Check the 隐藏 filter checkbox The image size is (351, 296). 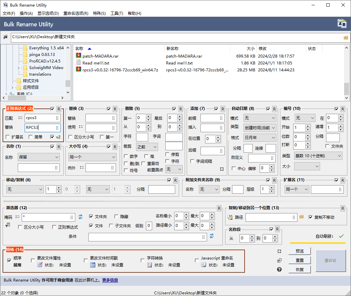116,216
